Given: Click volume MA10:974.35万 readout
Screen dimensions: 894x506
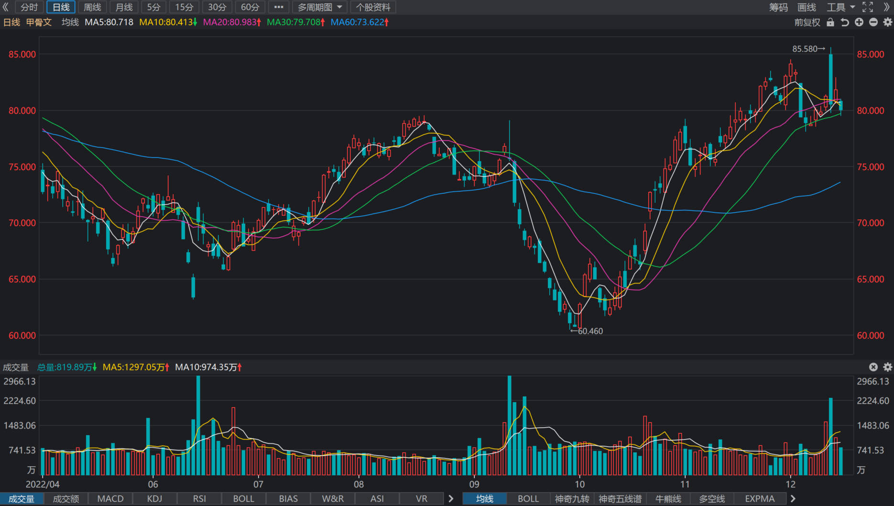Looking at the screenshot, I should click(x=208, y=367).
